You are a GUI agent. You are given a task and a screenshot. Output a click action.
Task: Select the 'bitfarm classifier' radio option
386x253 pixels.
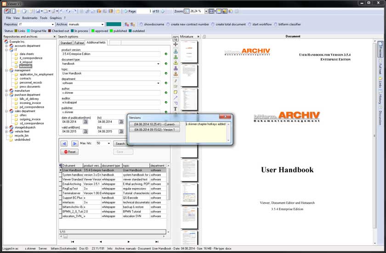click(275, 24)
